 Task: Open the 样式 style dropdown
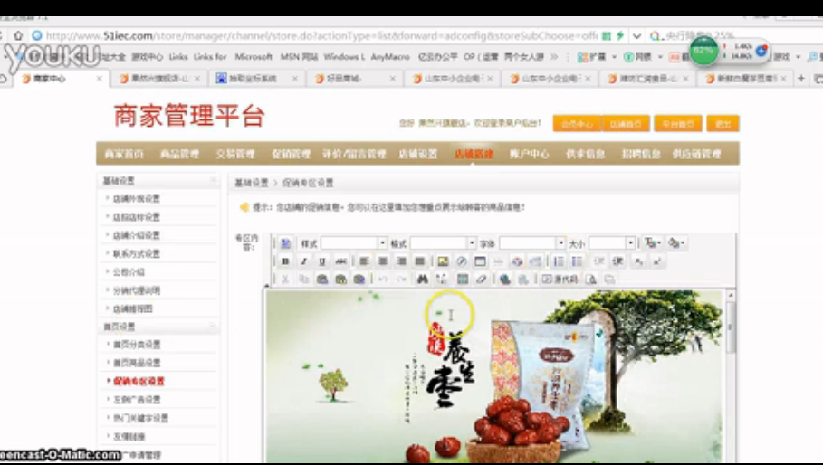tap(382, 243)
